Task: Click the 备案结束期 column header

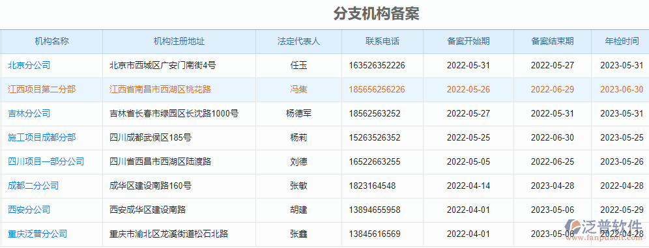Action: point(553,42)
